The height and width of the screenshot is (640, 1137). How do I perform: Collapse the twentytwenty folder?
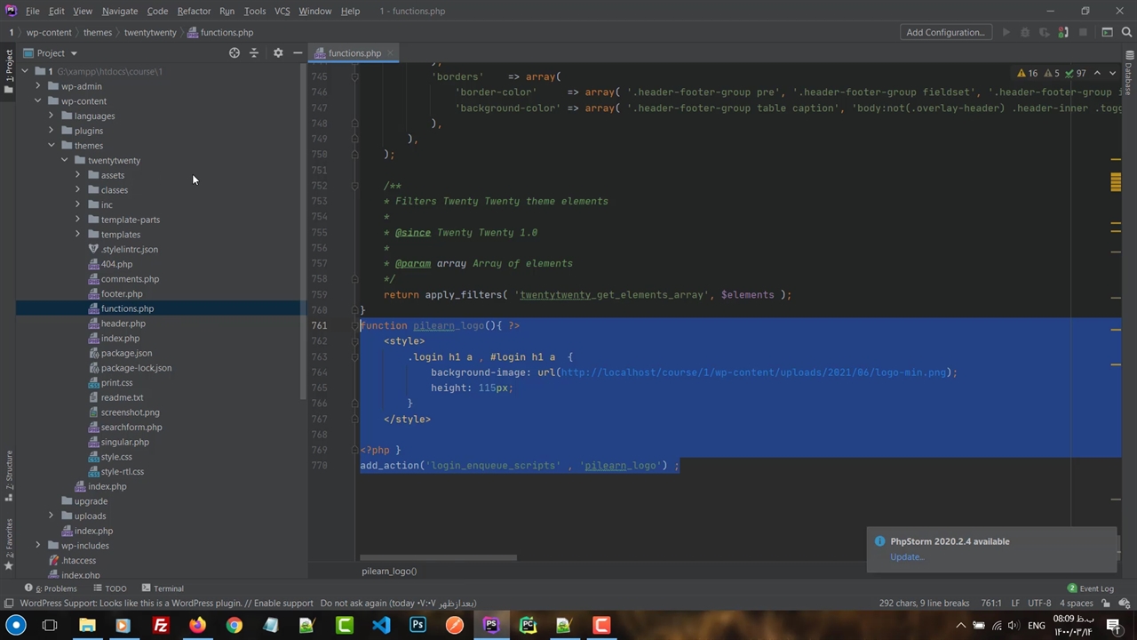65,161
